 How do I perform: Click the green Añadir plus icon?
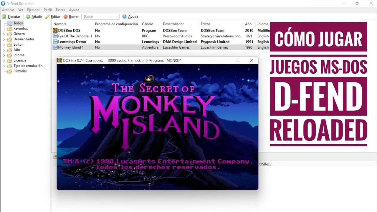pos(28,17)
